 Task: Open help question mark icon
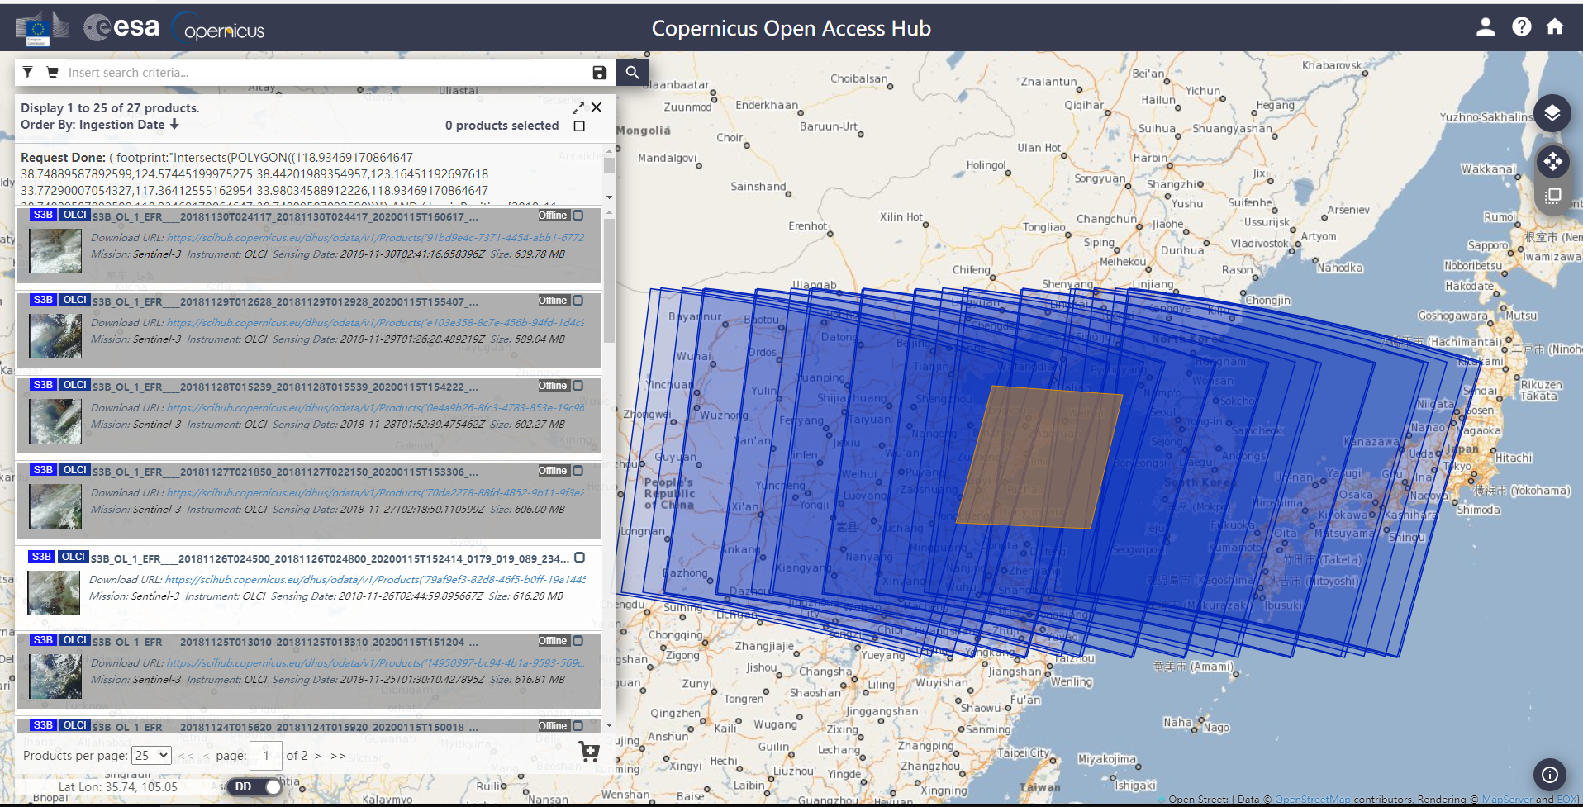(1522, 27)
